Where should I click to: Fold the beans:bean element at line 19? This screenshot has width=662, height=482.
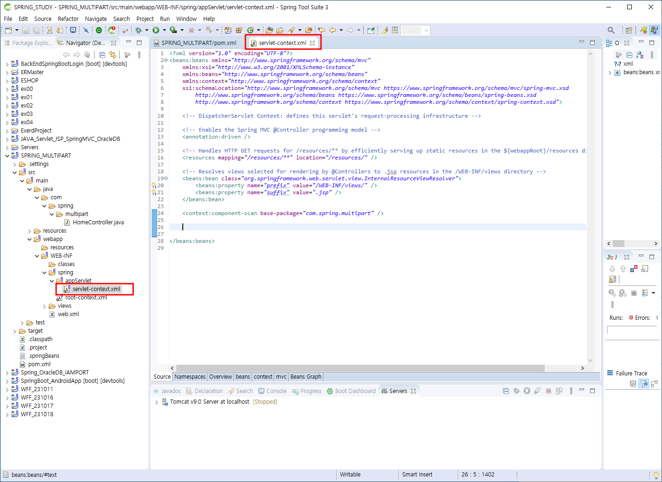pos(166,178)
